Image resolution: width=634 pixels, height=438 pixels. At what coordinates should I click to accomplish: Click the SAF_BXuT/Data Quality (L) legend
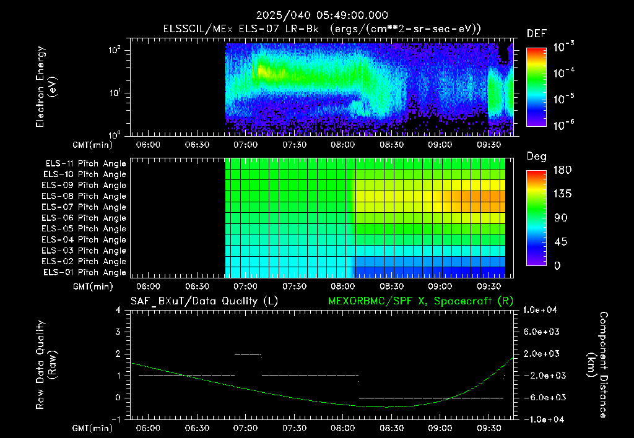pyautogui.click(x=204, y=301)
